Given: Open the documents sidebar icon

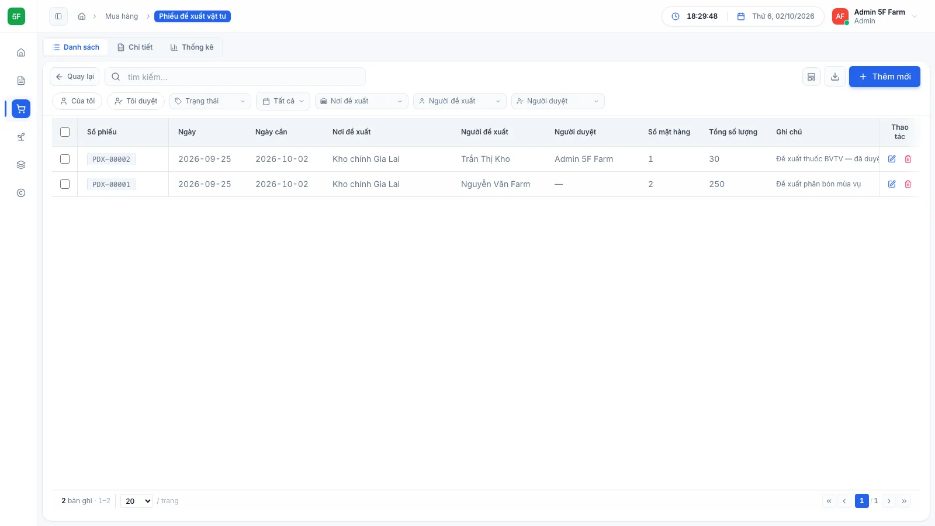Looking at the screenshot, I should 21,81.
